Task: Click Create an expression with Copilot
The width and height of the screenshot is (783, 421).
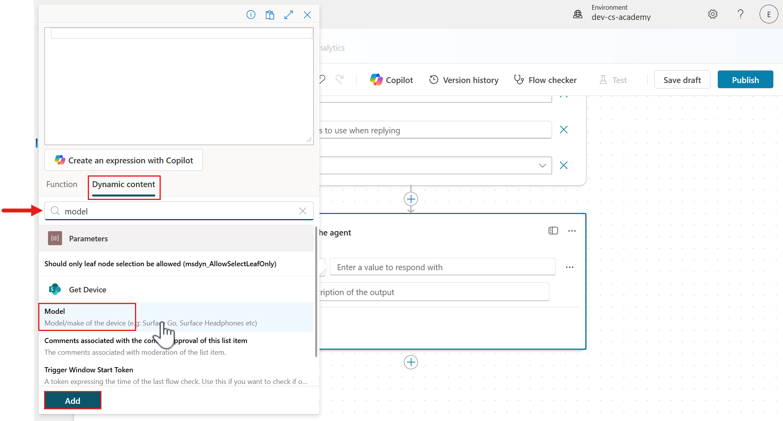Action: [x=123, y=160]
